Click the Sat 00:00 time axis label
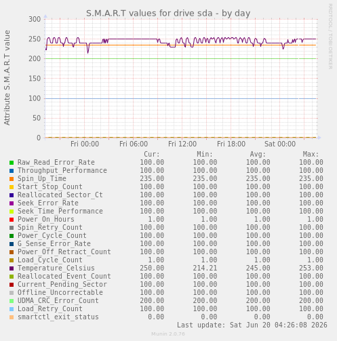This screenshot has width=337, height=341. point(280,144)
